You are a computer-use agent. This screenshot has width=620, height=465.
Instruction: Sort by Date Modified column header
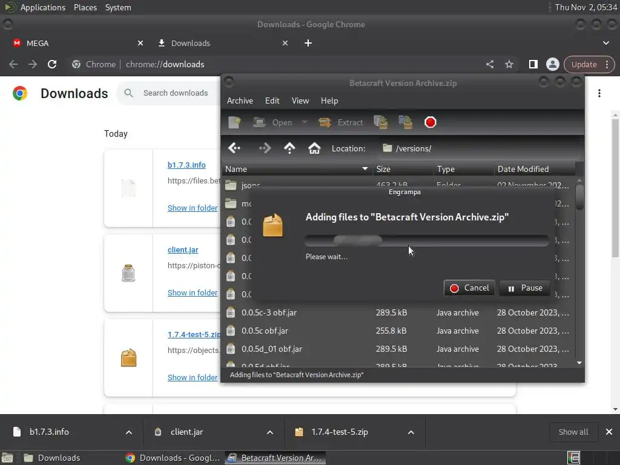coord(535,170)
